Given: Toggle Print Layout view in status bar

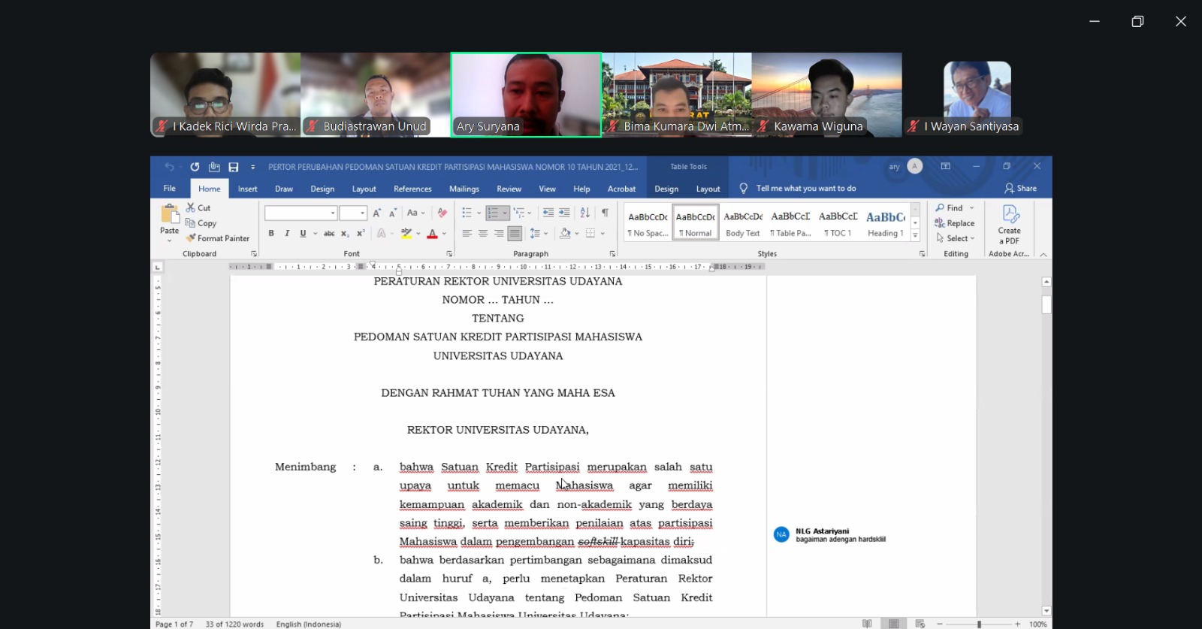Looking at the screenshot, I should click(893, 624).
